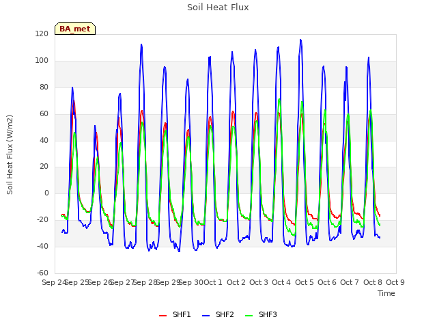Click the Oct 8 x-axis tick label
This screenshot has height=328, width=437.
pyautogui.click(x=373, y=282)
